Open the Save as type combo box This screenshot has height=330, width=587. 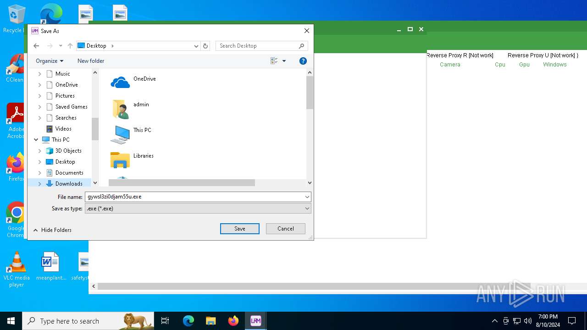[x=198, y=209]
